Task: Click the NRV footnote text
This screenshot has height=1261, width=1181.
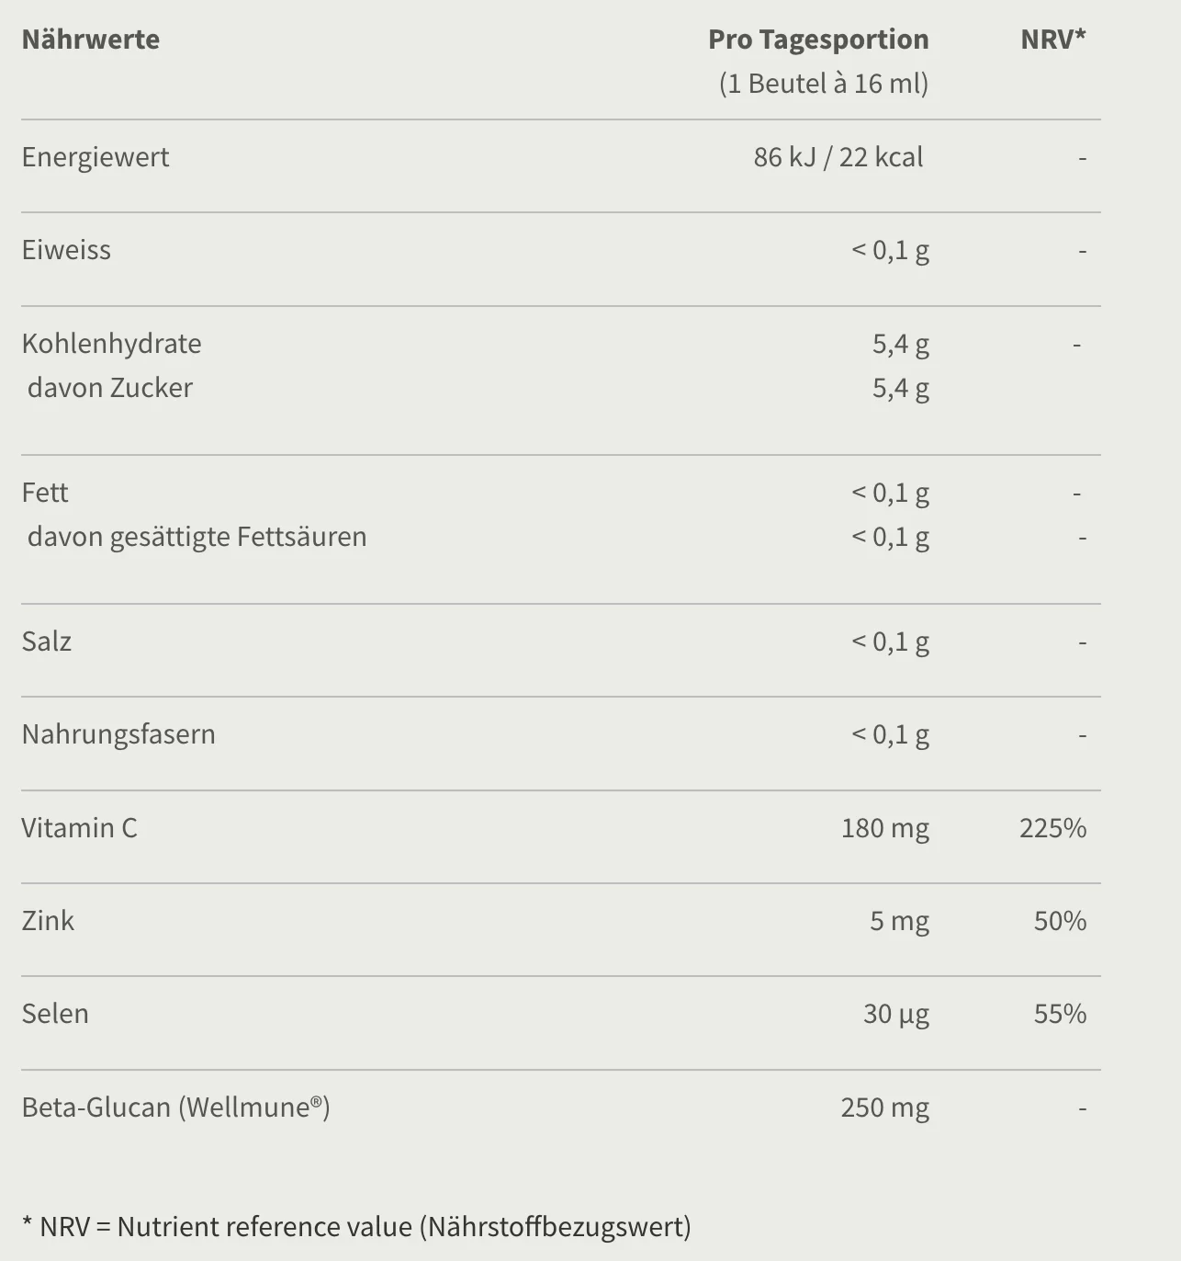Action: pos(356,1227)
